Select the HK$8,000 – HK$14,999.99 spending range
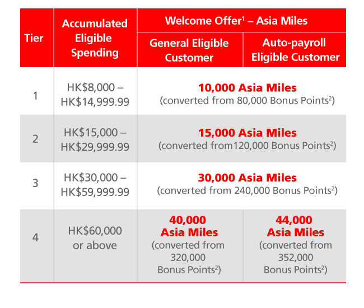 (96, 96)
